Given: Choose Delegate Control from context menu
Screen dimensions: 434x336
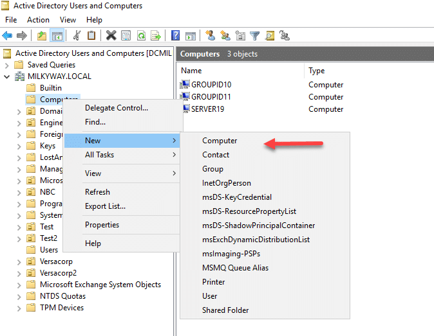Looking at the screenshot, I should coord(117,108).
